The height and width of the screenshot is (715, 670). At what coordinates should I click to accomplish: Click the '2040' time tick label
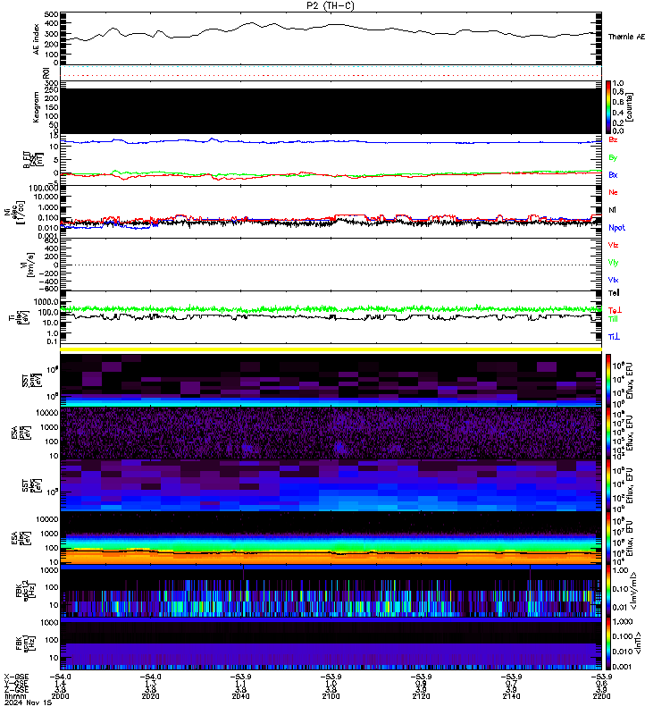(240, 696)
